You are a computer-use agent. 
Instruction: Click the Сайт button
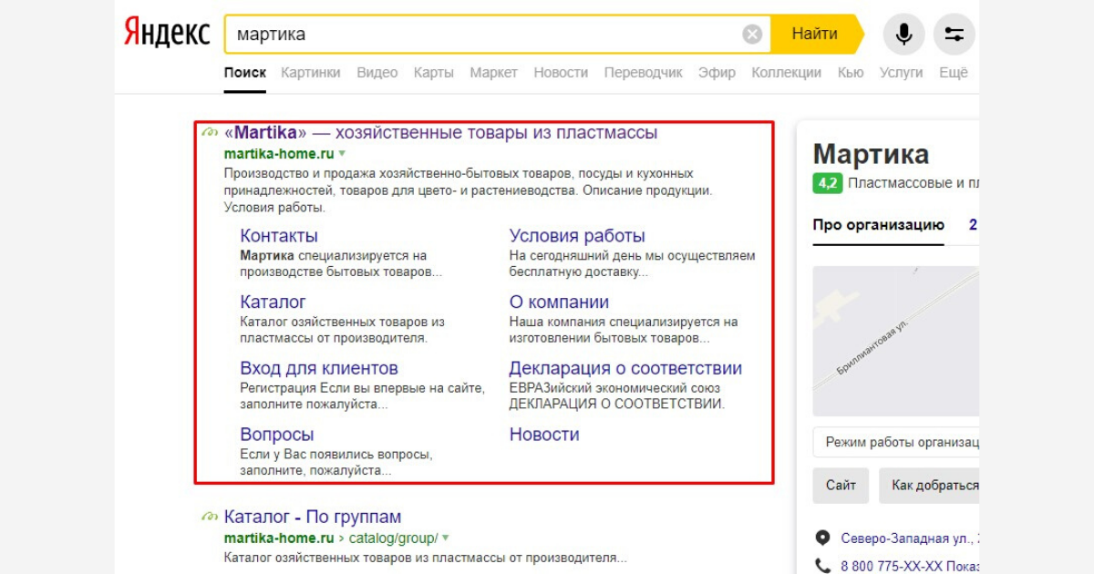(841, 486)
